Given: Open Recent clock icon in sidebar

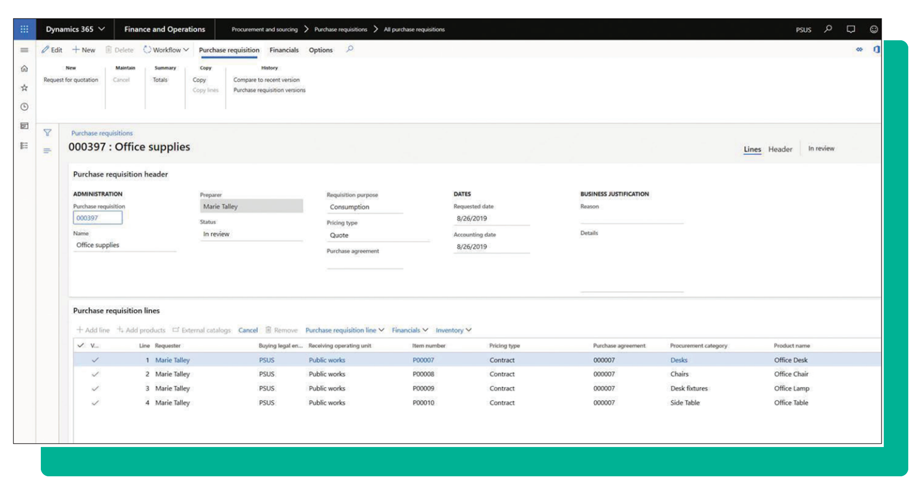Looking at the screenshot, I should 24,107.
